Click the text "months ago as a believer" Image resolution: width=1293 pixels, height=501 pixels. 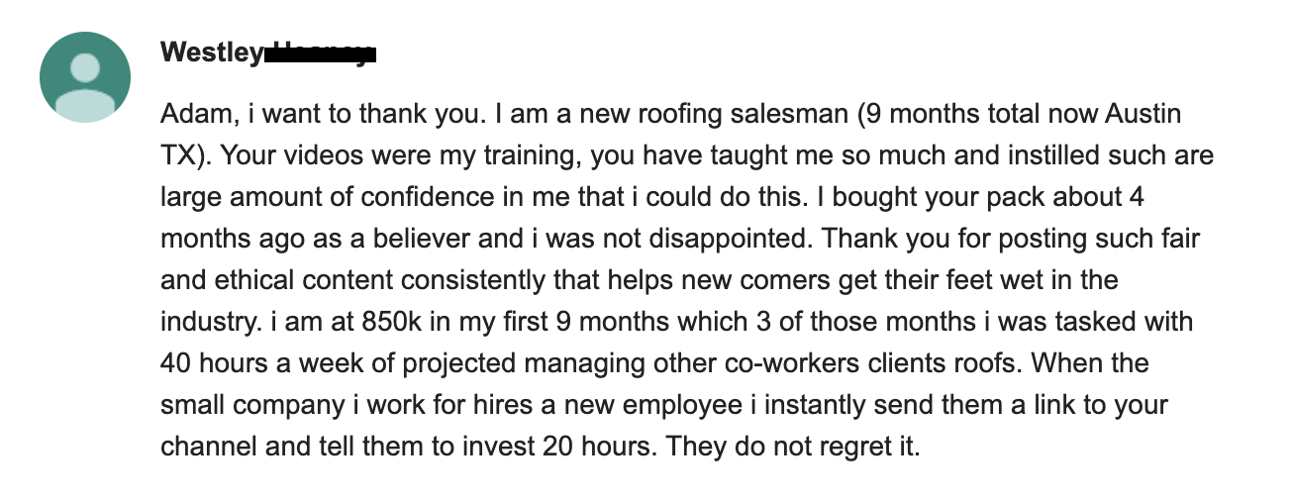coord(316,239)
